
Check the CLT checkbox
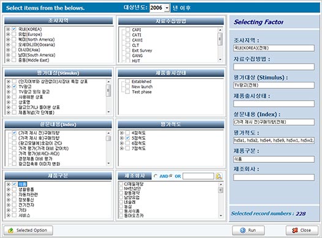(x=128, y=45)
